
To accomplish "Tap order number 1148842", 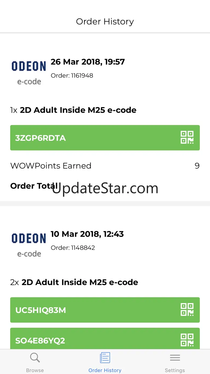I will click(x=73, y=248).
